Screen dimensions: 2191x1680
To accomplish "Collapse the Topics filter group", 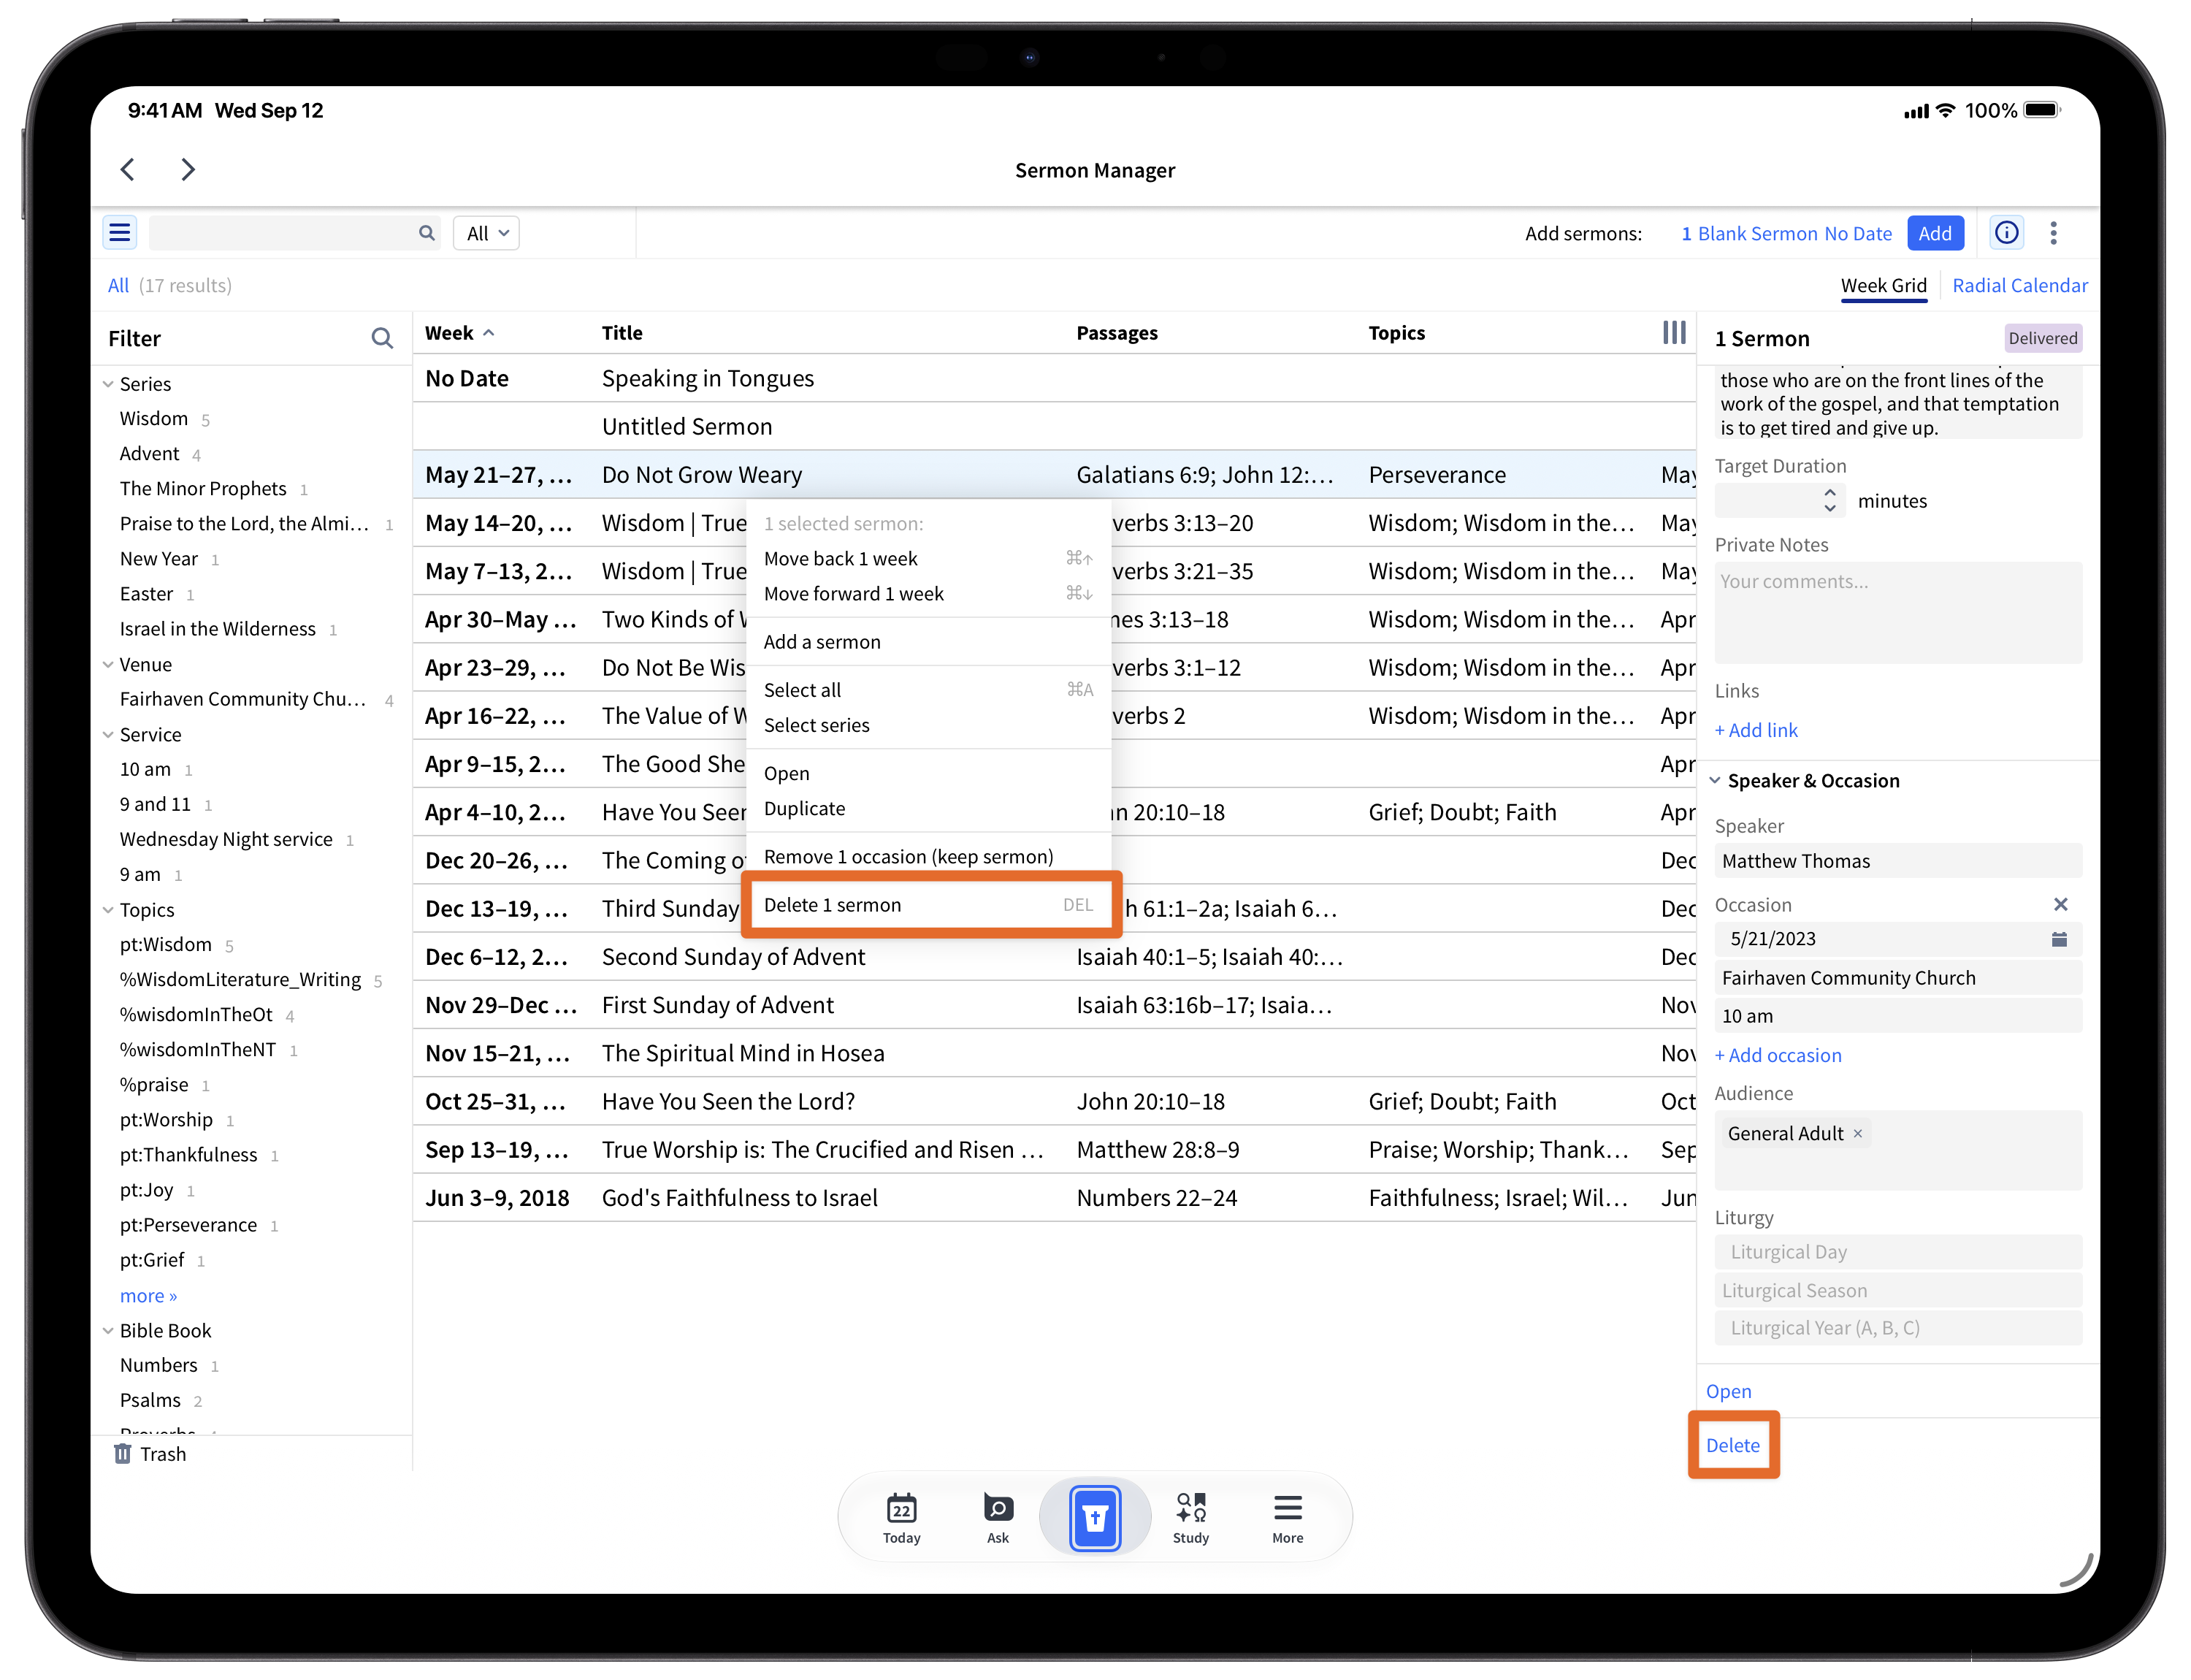I will 108,910.
